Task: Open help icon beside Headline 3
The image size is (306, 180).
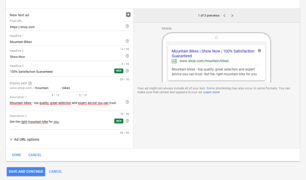Action: 127,71
